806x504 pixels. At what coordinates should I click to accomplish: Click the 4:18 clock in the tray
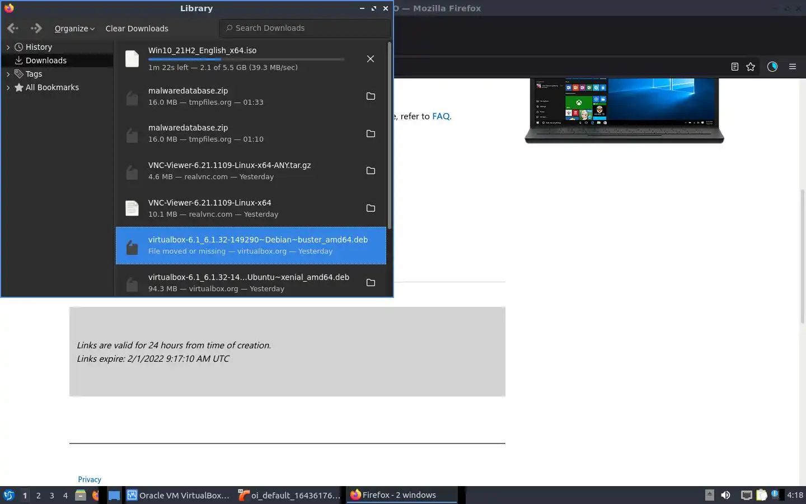795,495
